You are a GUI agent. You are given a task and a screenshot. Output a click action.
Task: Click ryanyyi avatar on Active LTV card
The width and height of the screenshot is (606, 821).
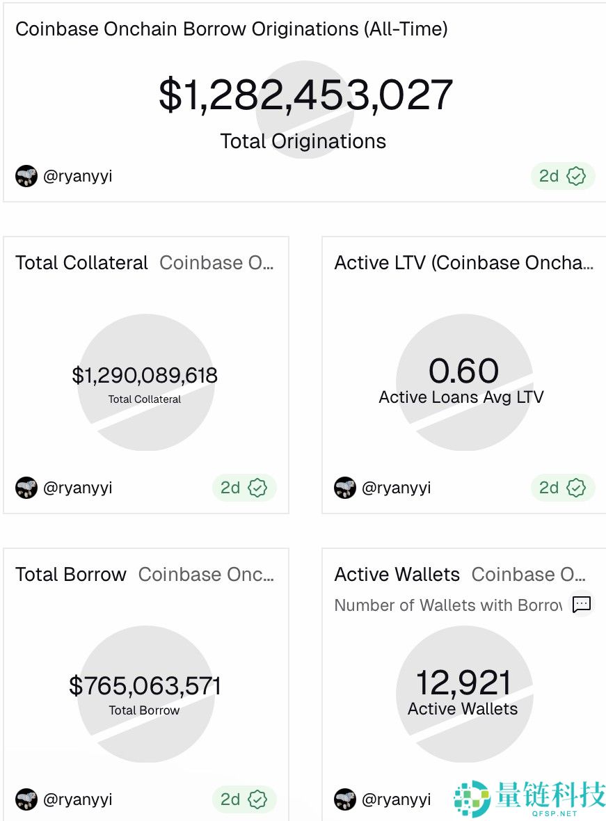coord(345,488)
